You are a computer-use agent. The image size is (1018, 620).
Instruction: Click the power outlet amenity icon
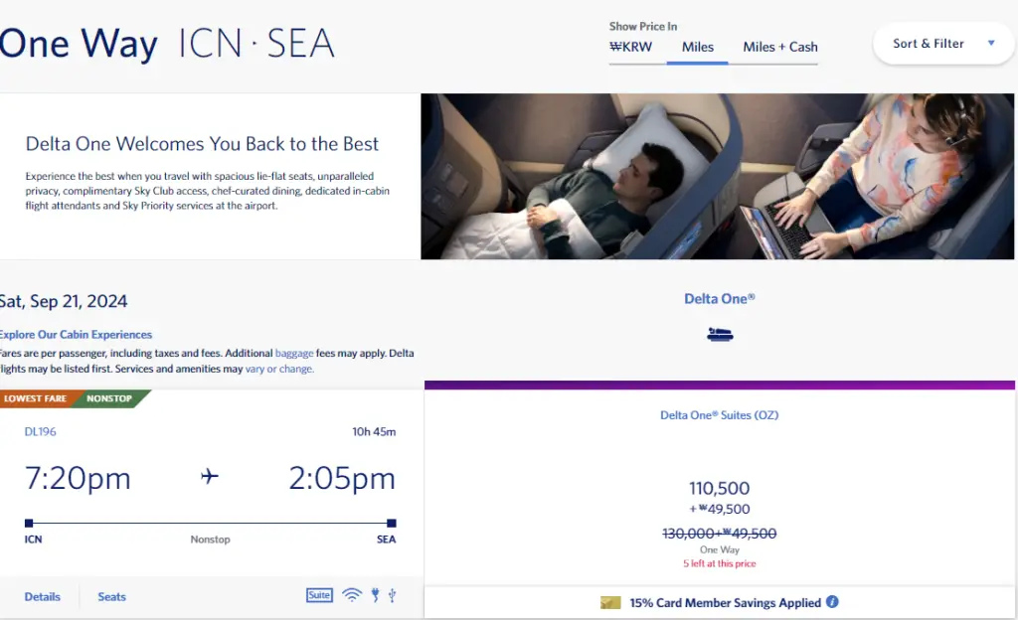(375, 595)
